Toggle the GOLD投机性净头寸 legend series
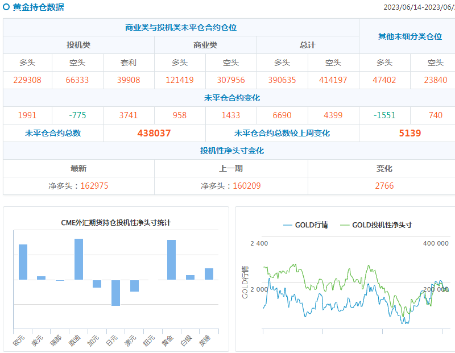 376,225
